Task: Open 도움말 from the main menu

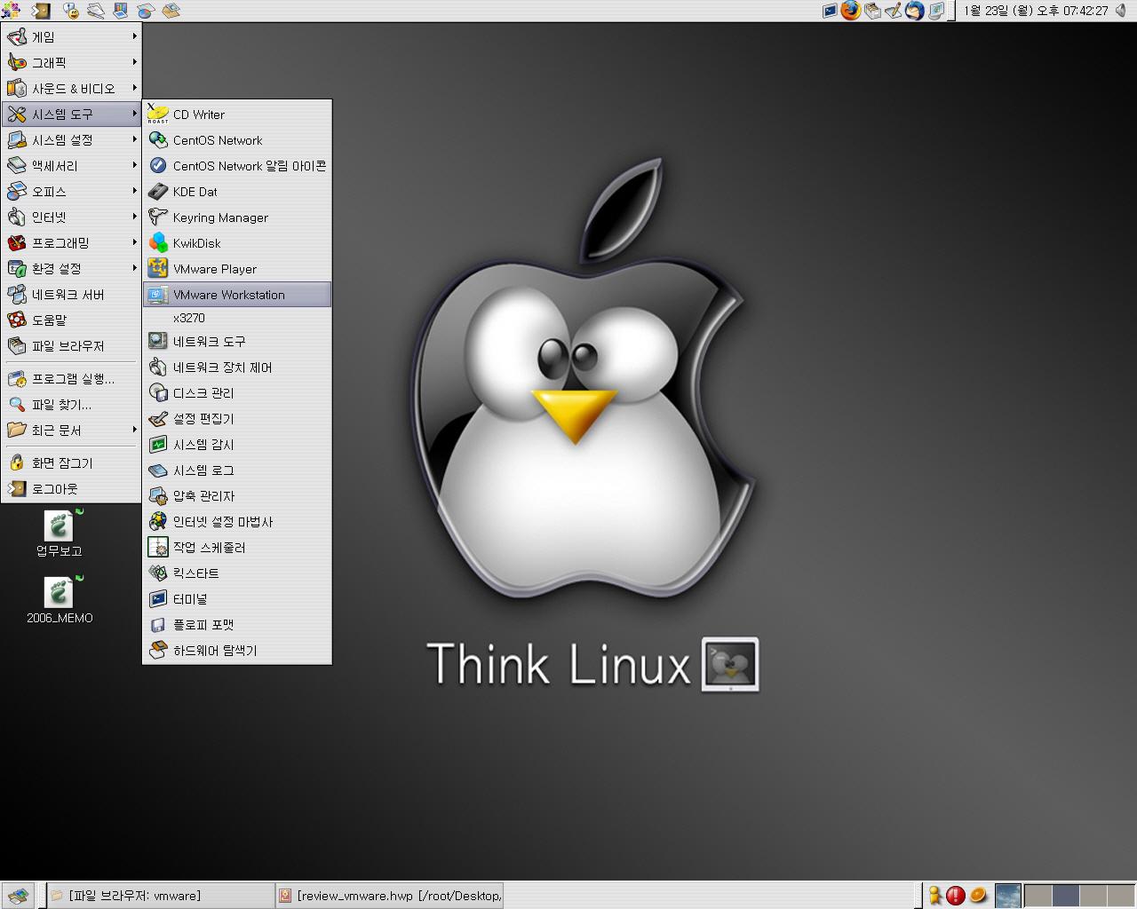Action: pos(71,320)
